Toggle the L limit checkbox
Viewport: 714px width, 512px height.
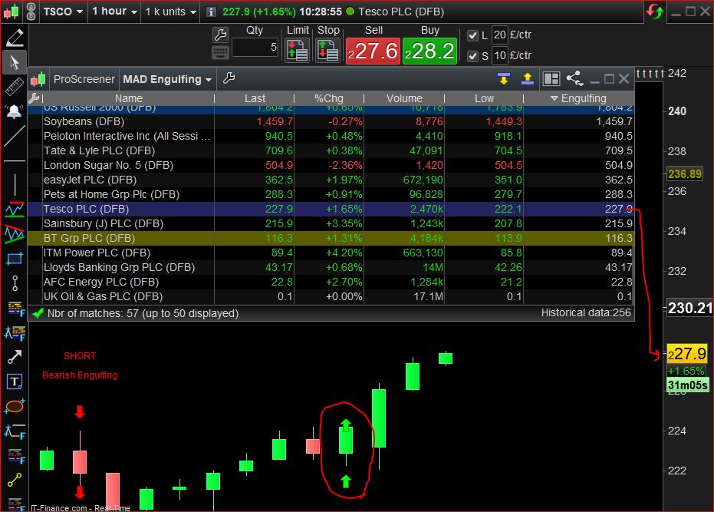tap(472, 35)
